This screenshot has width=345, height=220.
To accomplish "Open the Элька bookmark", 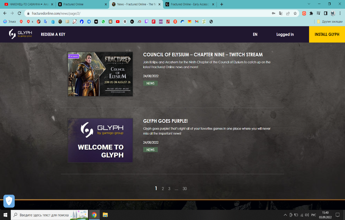I will 10,21.
